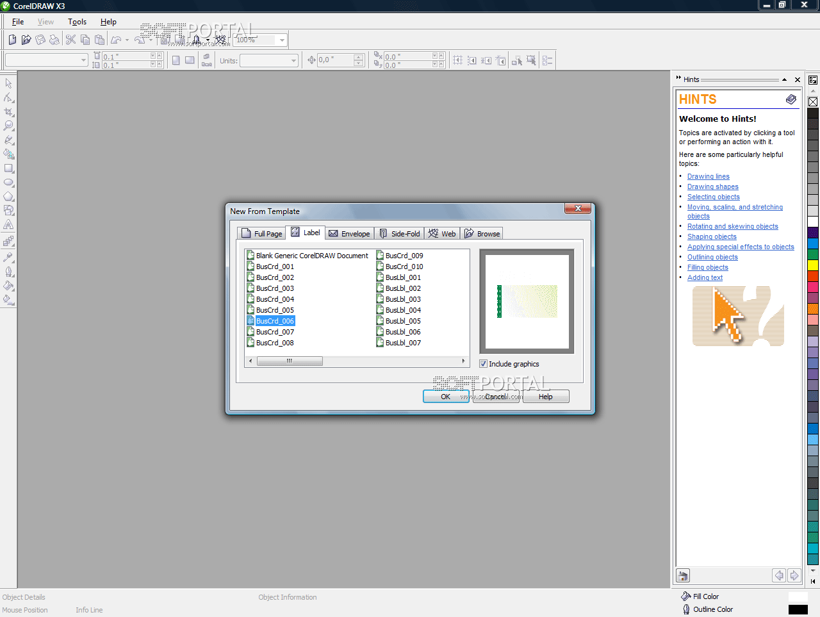Increase nudge offset spinner
Screen dimensions: 820x617
click(359, 57)
